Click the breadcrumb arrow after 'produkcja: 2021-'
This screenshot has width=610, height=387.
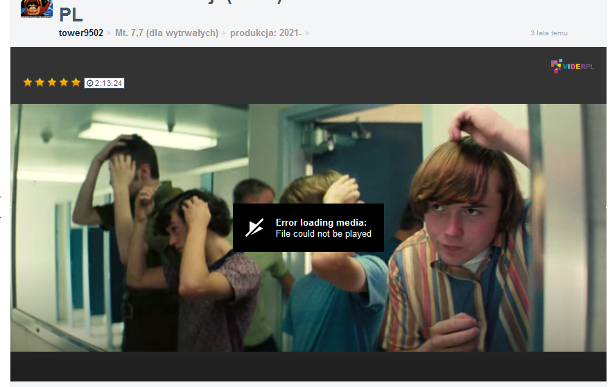pyautogui.click(x=307, y=33)
